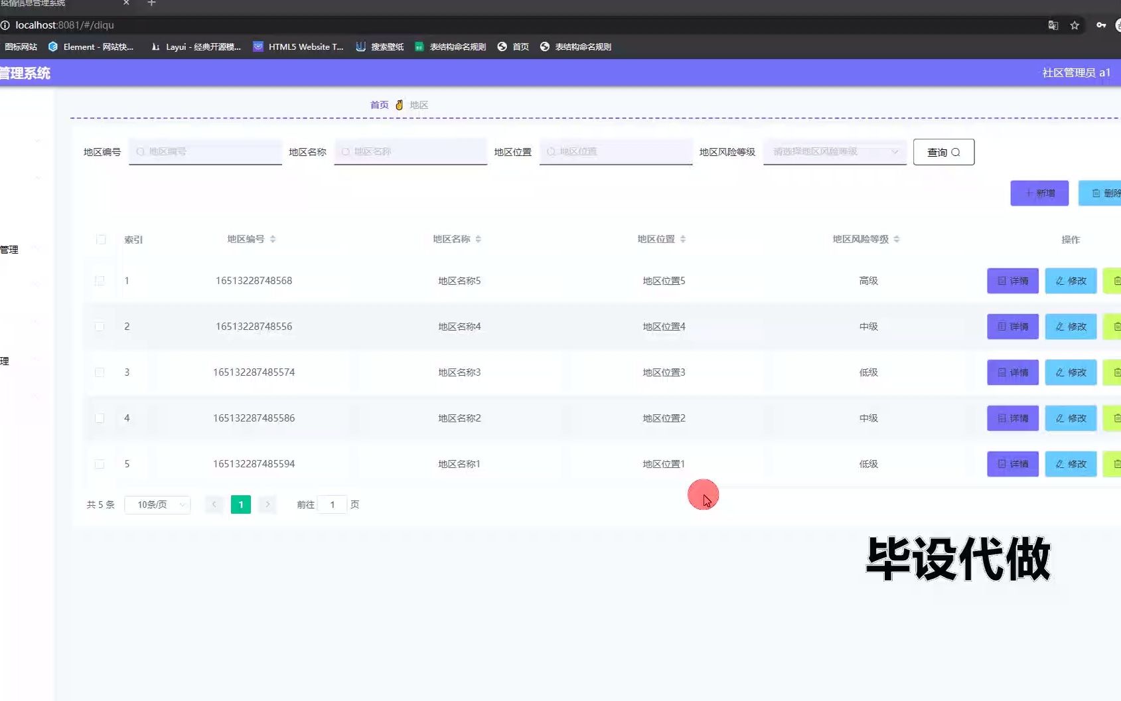
Task: Open the 详情 details for 地区名称5
Action: coord(1011,280)
